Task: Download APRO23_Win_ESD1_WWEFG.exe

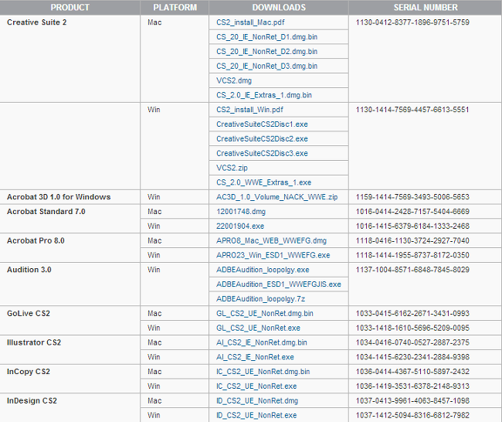Action: tap(273, 255)
